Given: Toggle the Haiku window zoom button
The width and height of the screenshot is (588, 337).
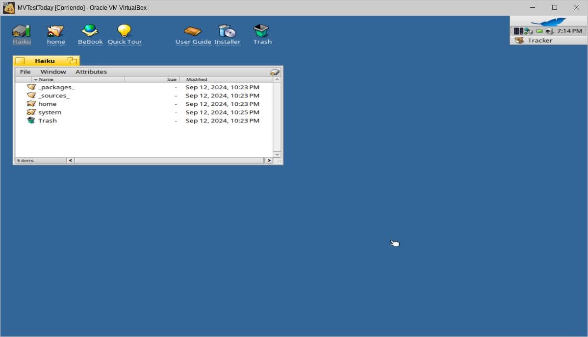Looking at the screenshot, I should 72,61.
